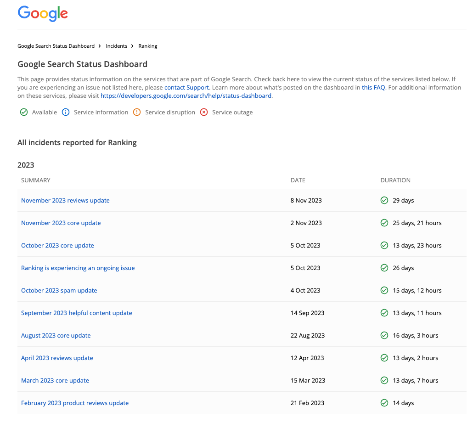Click the Google Search Status Dashboard page heading
The width and height of the screenshot is (473, 423).
pos(82,64)
